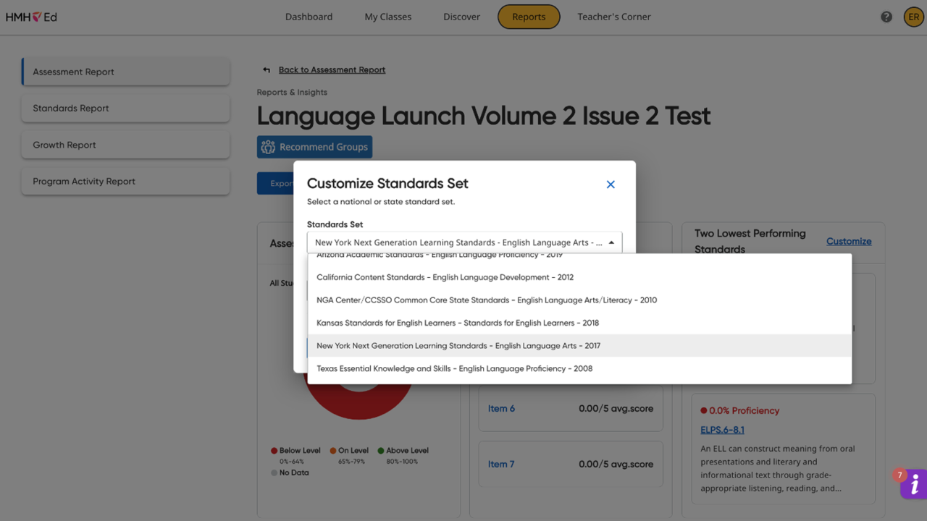
Task: Select New York Next Generation Learning Standards option
Action: tap(458, 345)
